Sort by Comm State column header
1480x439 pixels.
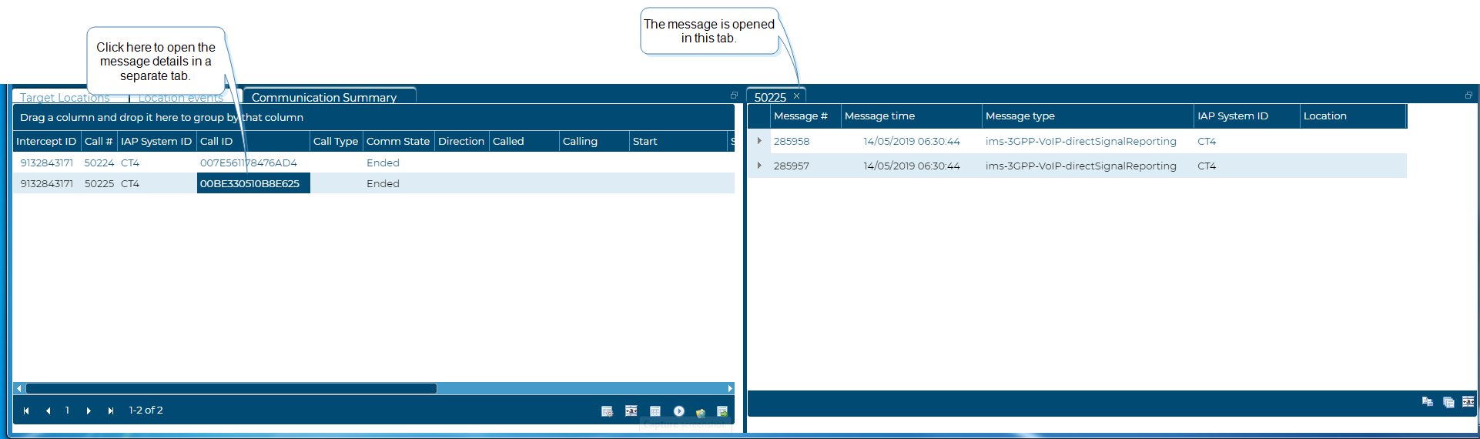[397, 142]
